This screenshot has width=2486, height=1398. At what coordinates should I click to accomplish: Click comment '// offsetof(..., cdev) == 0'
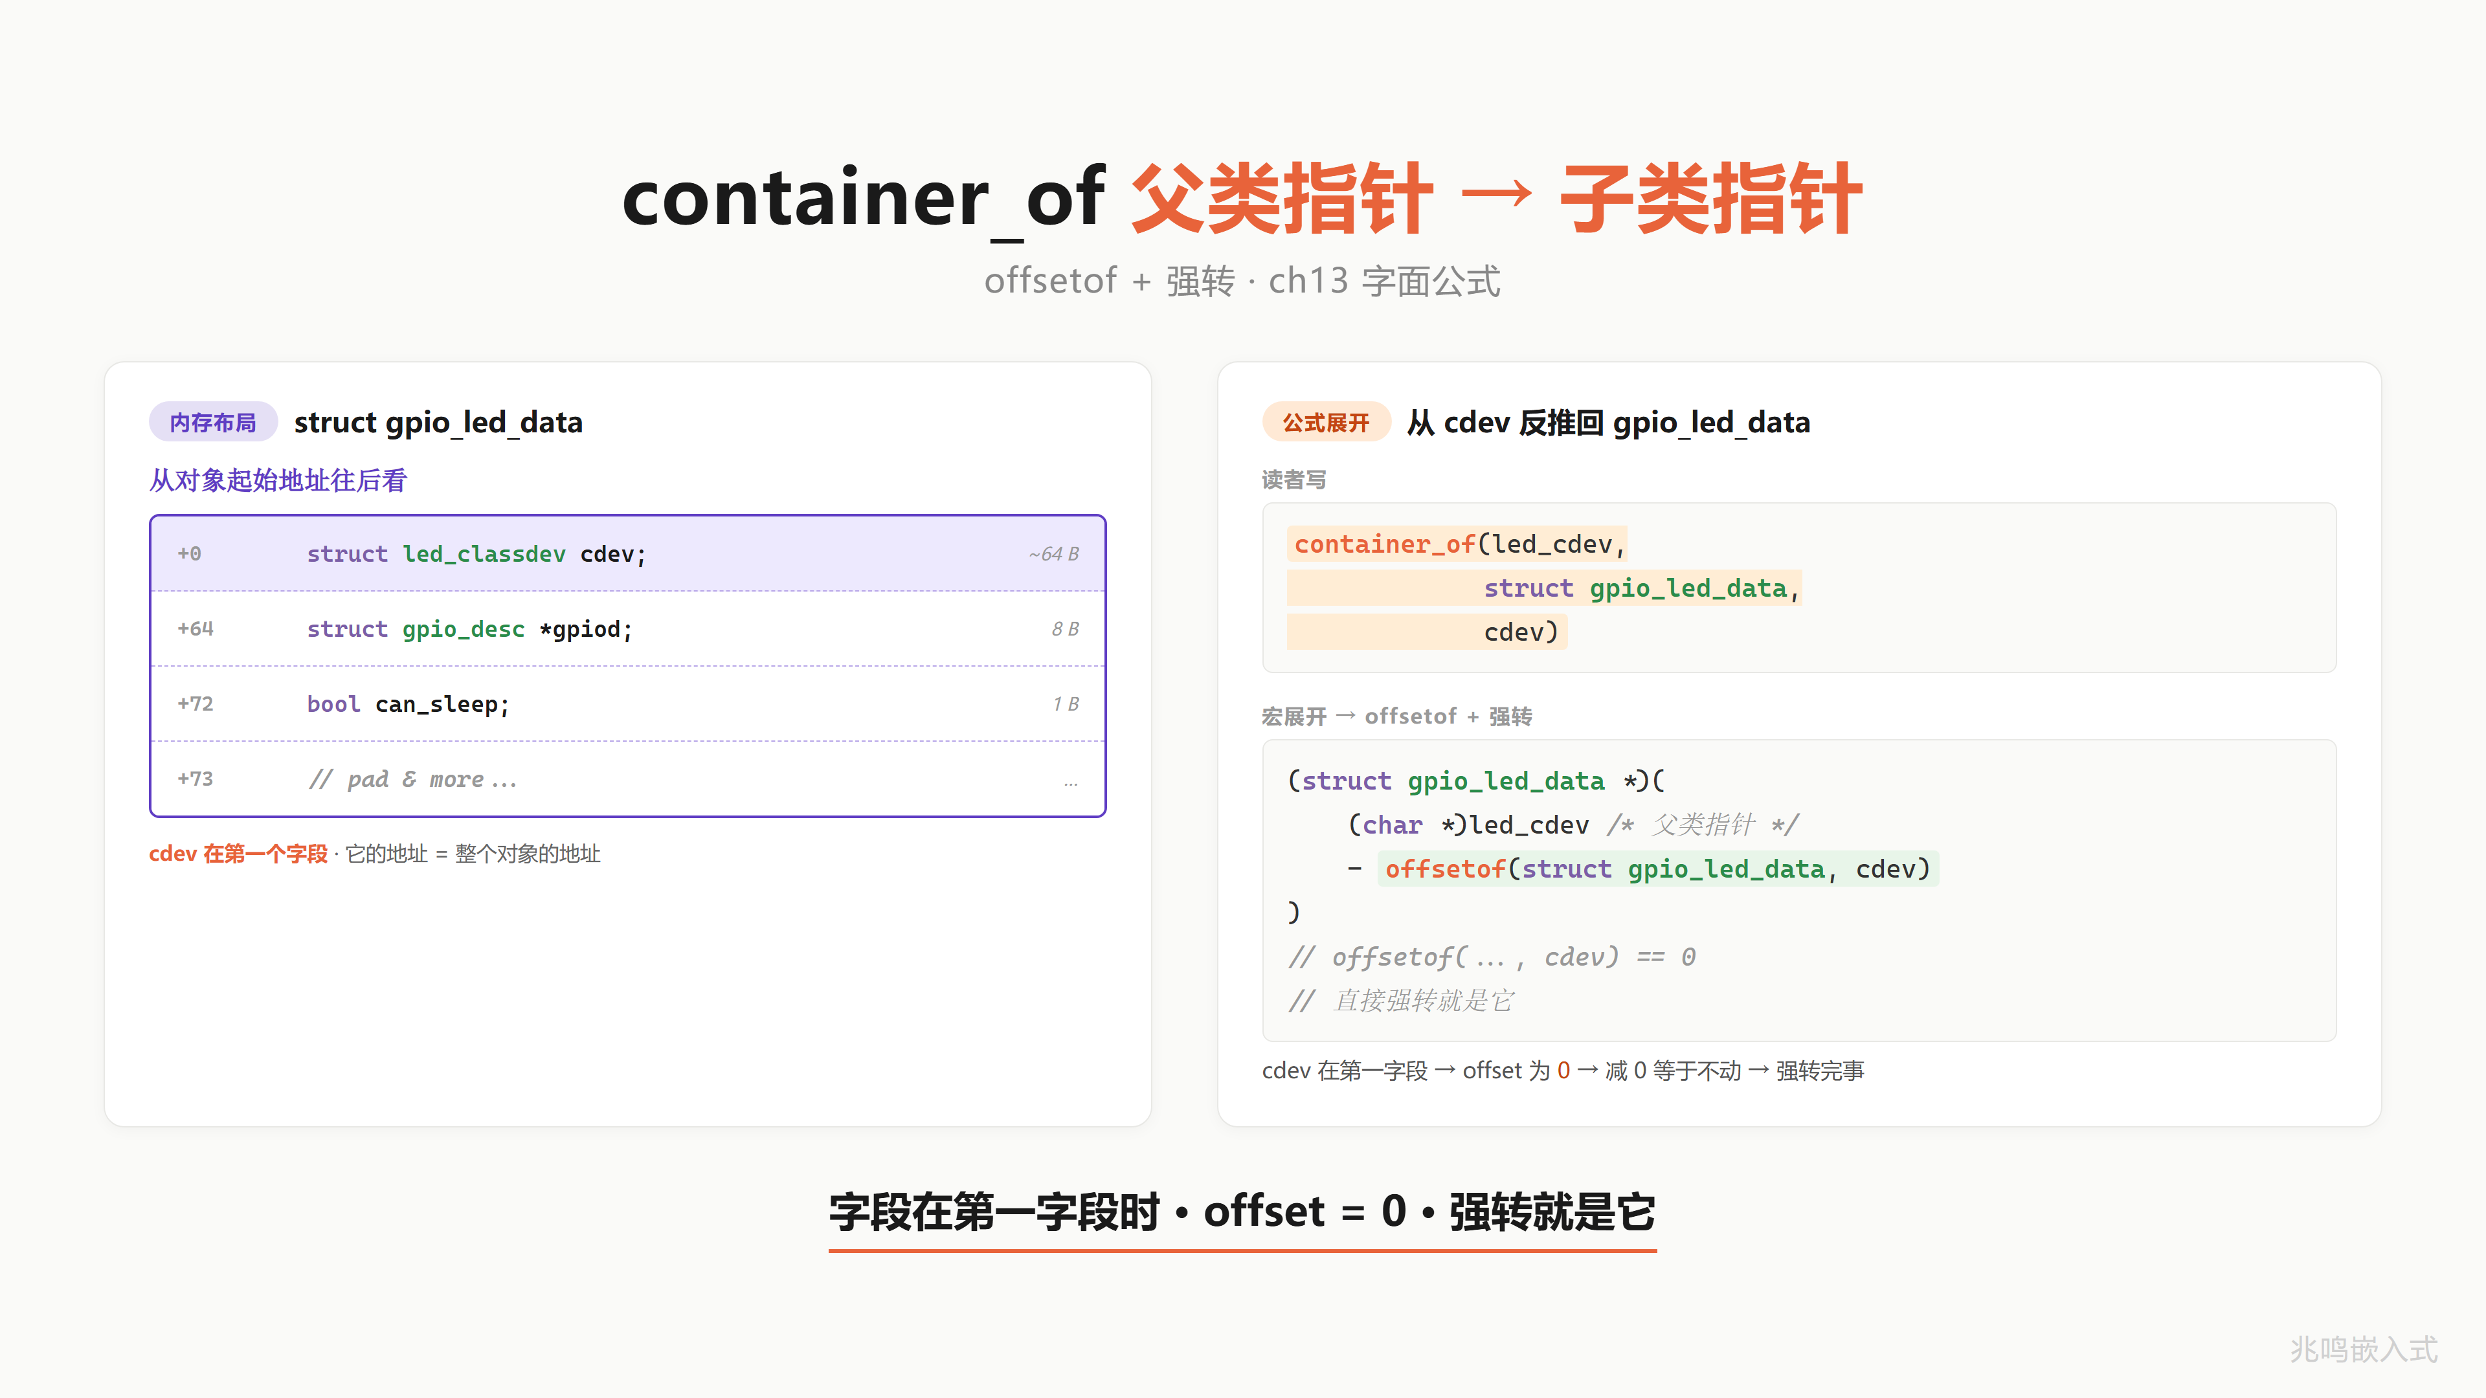(1492, 957)
